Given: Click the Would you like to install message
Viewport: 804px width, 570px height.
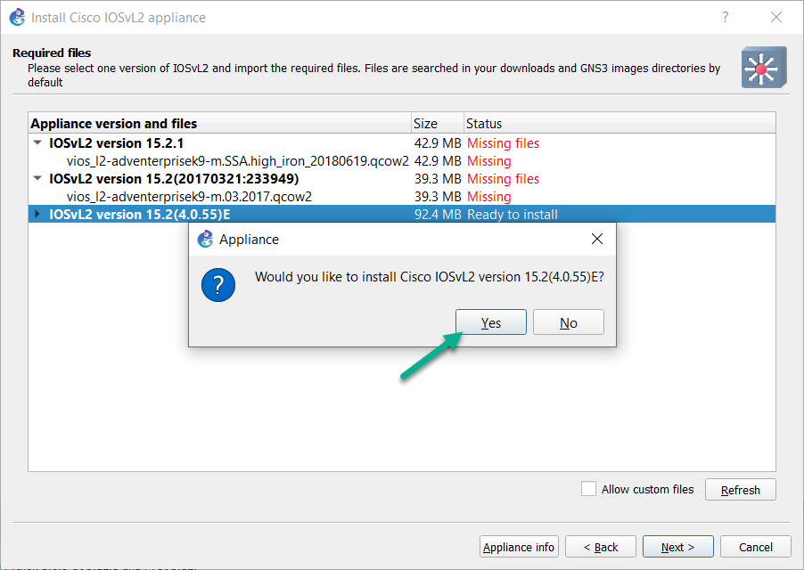Looking at the screenshot, I should pos(430,277).
